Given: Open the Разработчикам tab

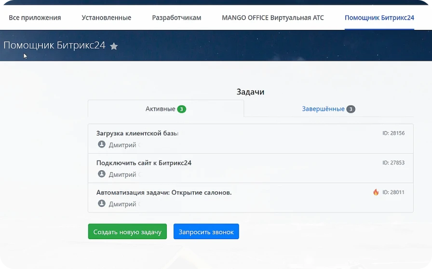Looking at the screenshot, I should [176, 18].
